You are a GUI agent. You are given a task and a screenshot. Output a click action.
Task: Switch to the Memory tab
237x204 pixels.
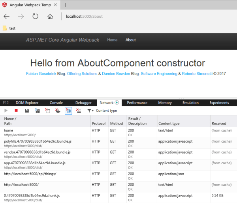[165, 103]
